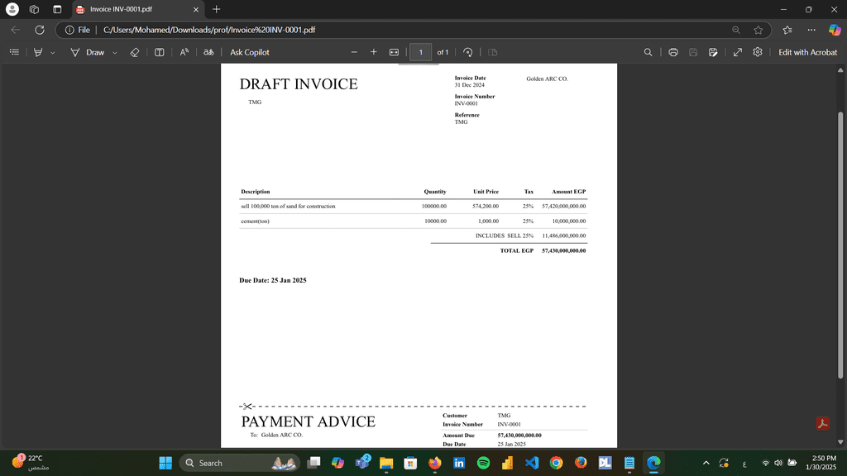Open Google Chrome from taskbar

557,463
